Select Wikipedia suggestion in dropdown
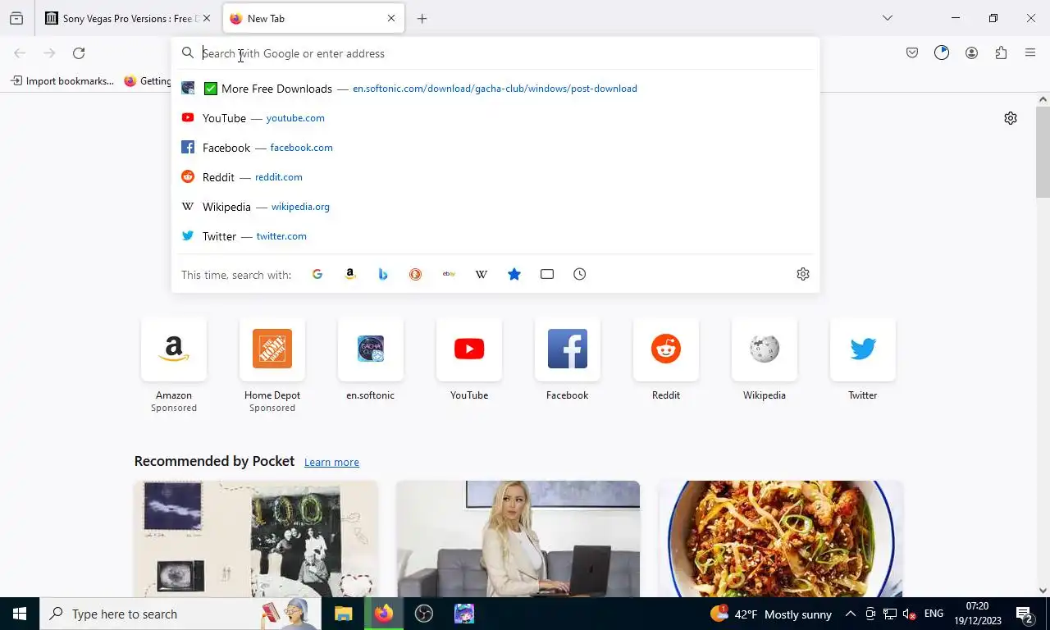This screenshot has width=1050, height=630. tap(495, 207)
